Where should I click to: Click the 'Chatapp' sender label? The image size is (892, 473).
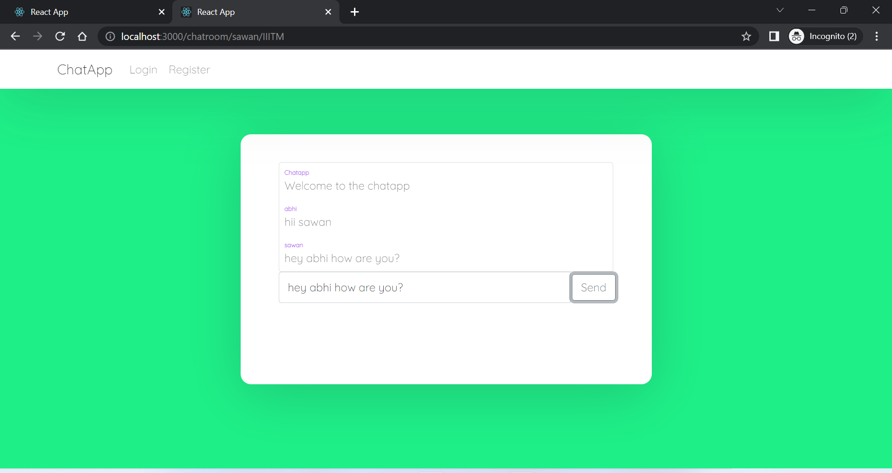click(x=296, y=172)
